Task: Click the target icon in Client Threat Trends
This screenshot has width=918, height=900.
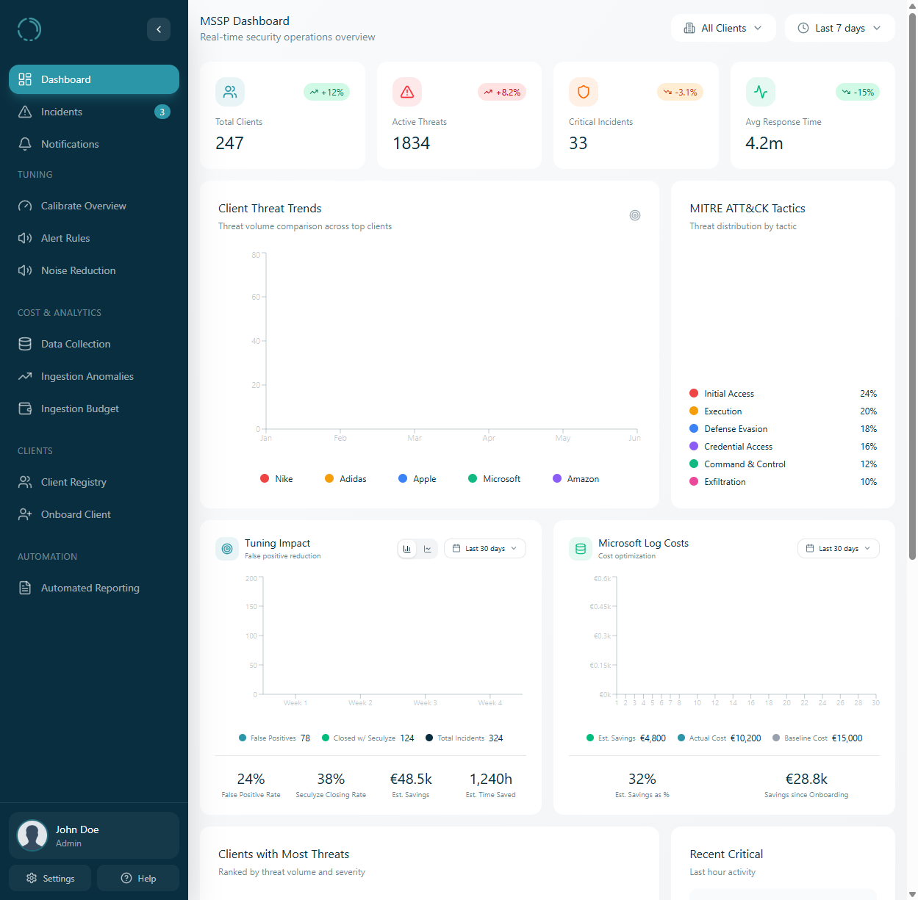Action: tap(635, 215)
